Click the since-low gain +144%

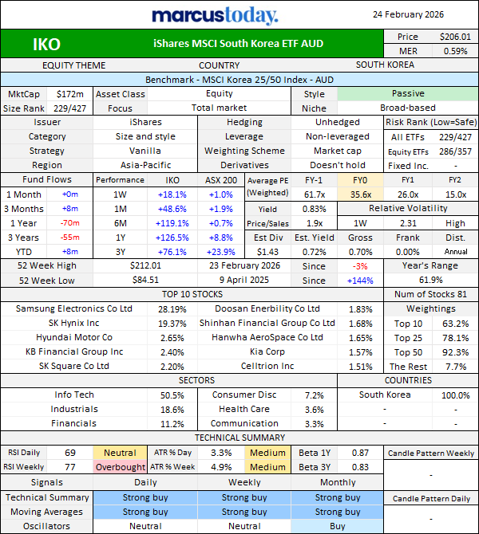coord(360,281)
